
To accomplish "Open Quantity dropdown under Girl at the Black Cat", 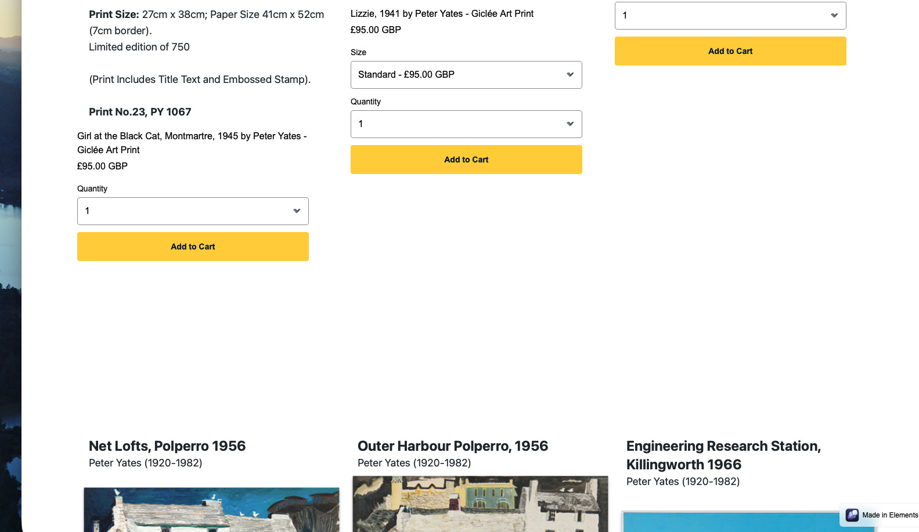I will point(193,211).
